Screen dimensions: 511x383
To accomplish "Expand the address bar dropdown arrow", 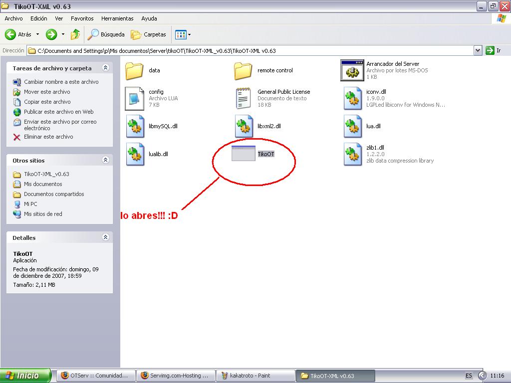I will click(x=478, y=50).
